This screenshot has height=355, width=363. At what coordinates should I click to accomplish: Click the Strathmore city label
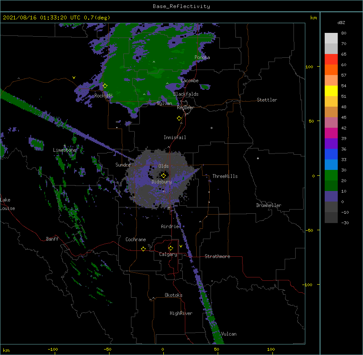point(217,256)
